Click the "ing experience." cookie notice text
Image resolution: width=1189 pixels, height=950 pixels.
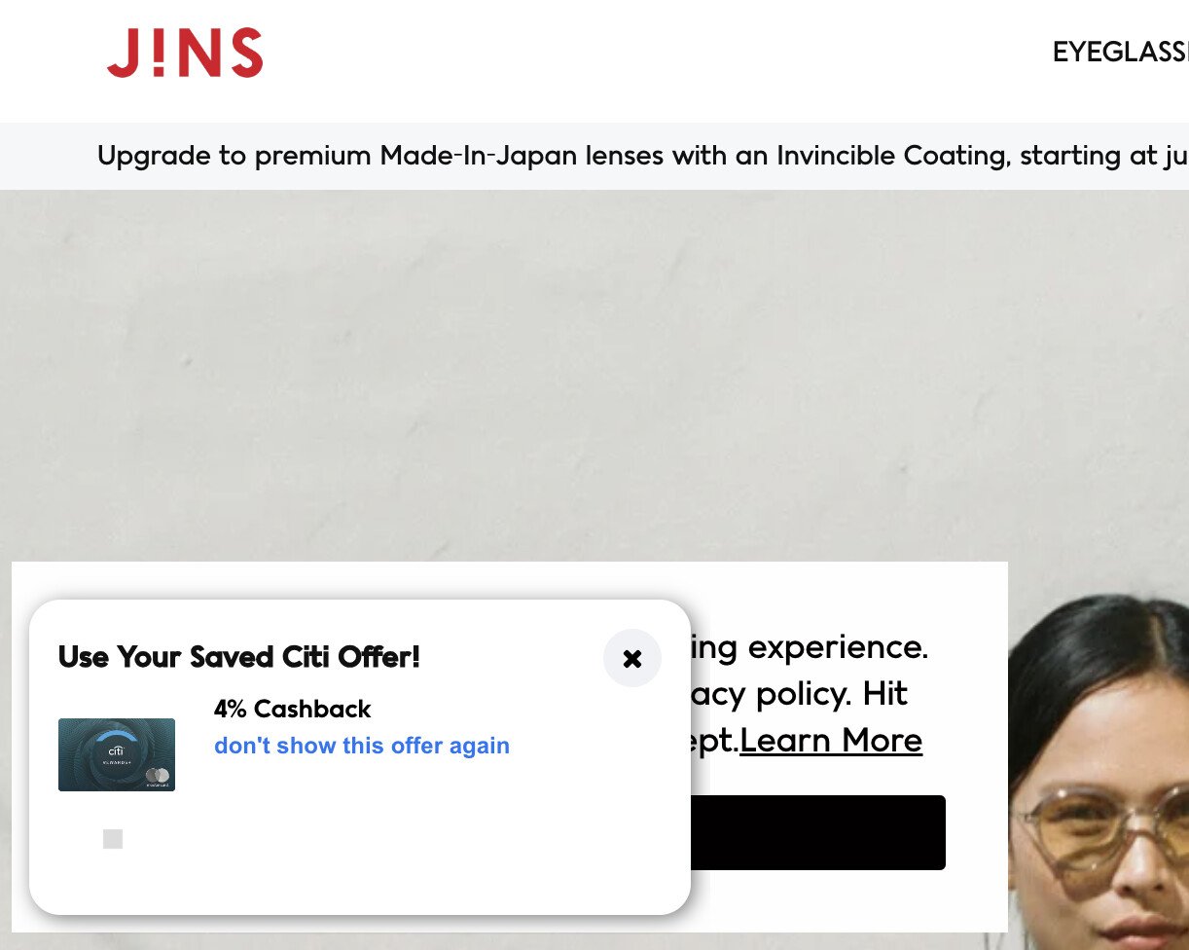[810, 647]
